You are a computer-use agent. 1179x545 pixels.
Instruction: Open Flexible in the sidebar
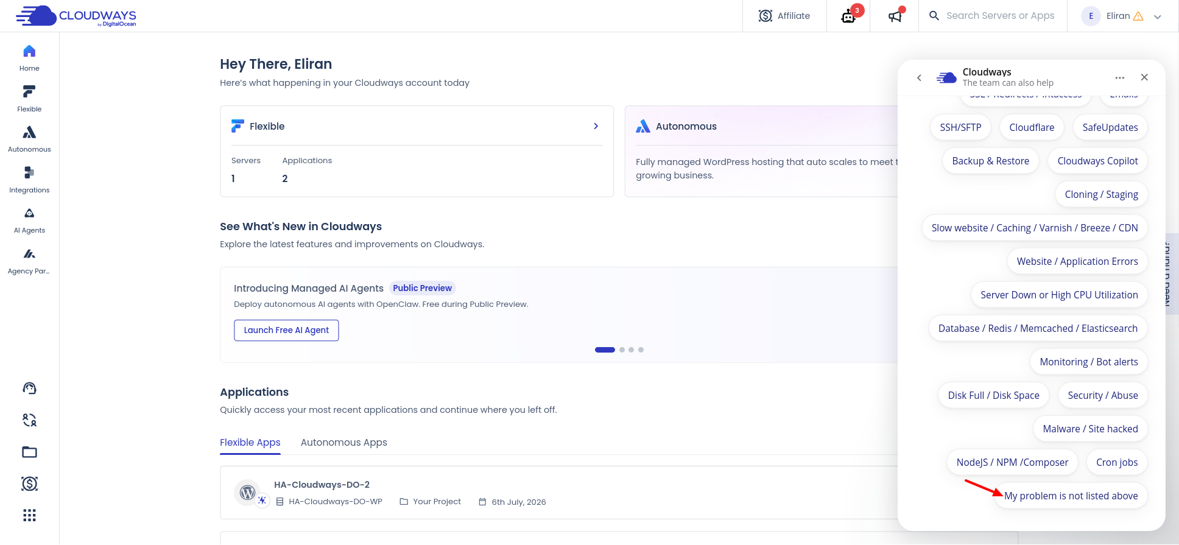point(29,99)
